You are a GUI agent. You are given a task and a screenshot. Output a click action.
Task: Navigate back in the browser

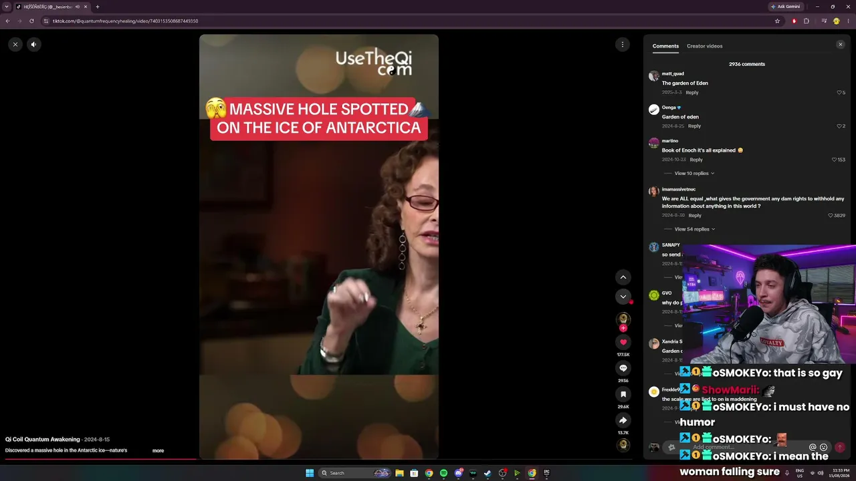(7, 21)
